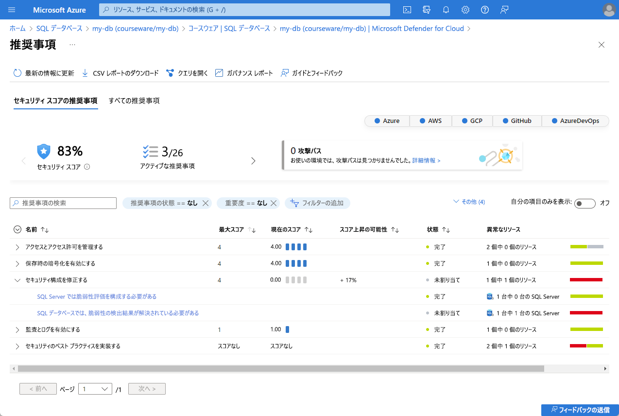Open SQL Server では脆弱性評価を構成する必要がある recommendation
Viewport: 619px width, 416px height.
point(97,297)
